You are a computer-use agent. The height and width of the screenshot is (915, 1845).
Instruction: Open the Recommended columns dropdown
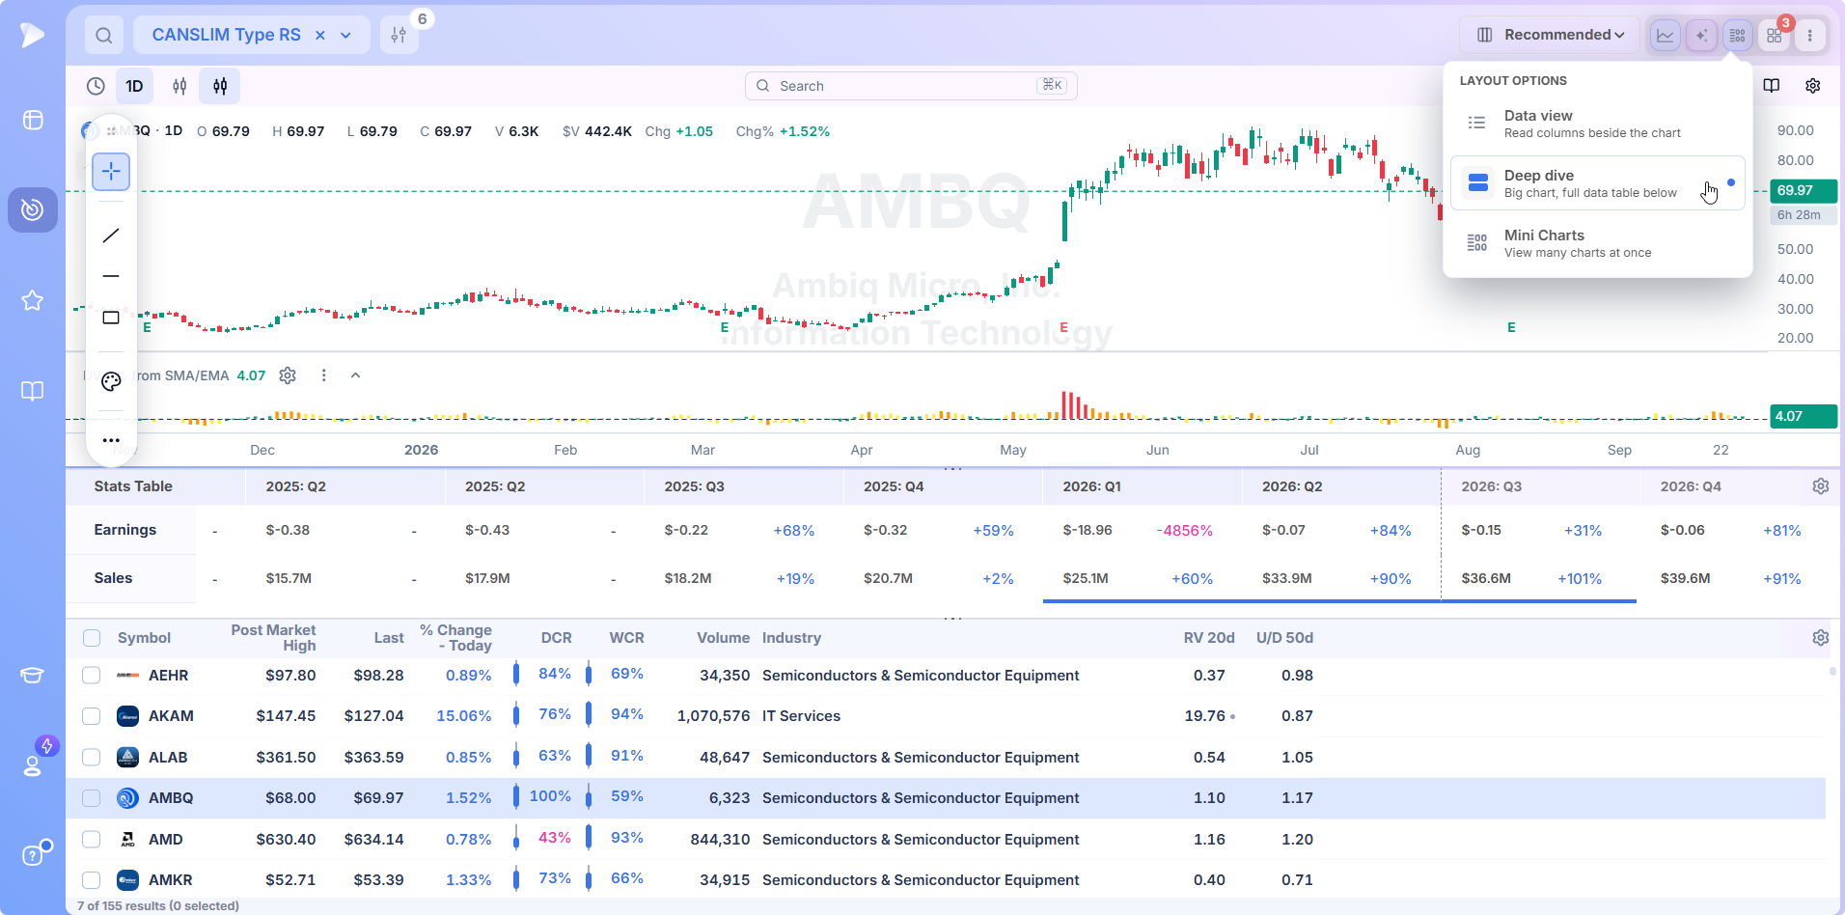click(1550, 36)
